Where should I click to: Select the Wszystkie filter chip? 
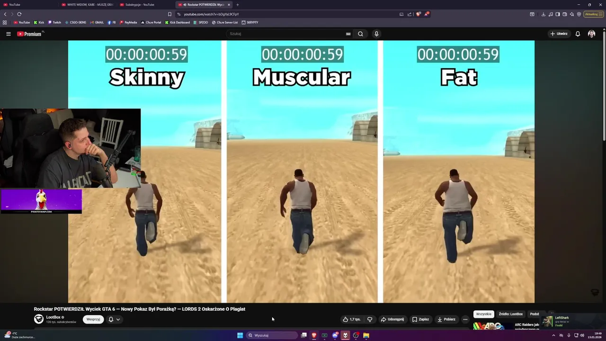pos(484,314)
